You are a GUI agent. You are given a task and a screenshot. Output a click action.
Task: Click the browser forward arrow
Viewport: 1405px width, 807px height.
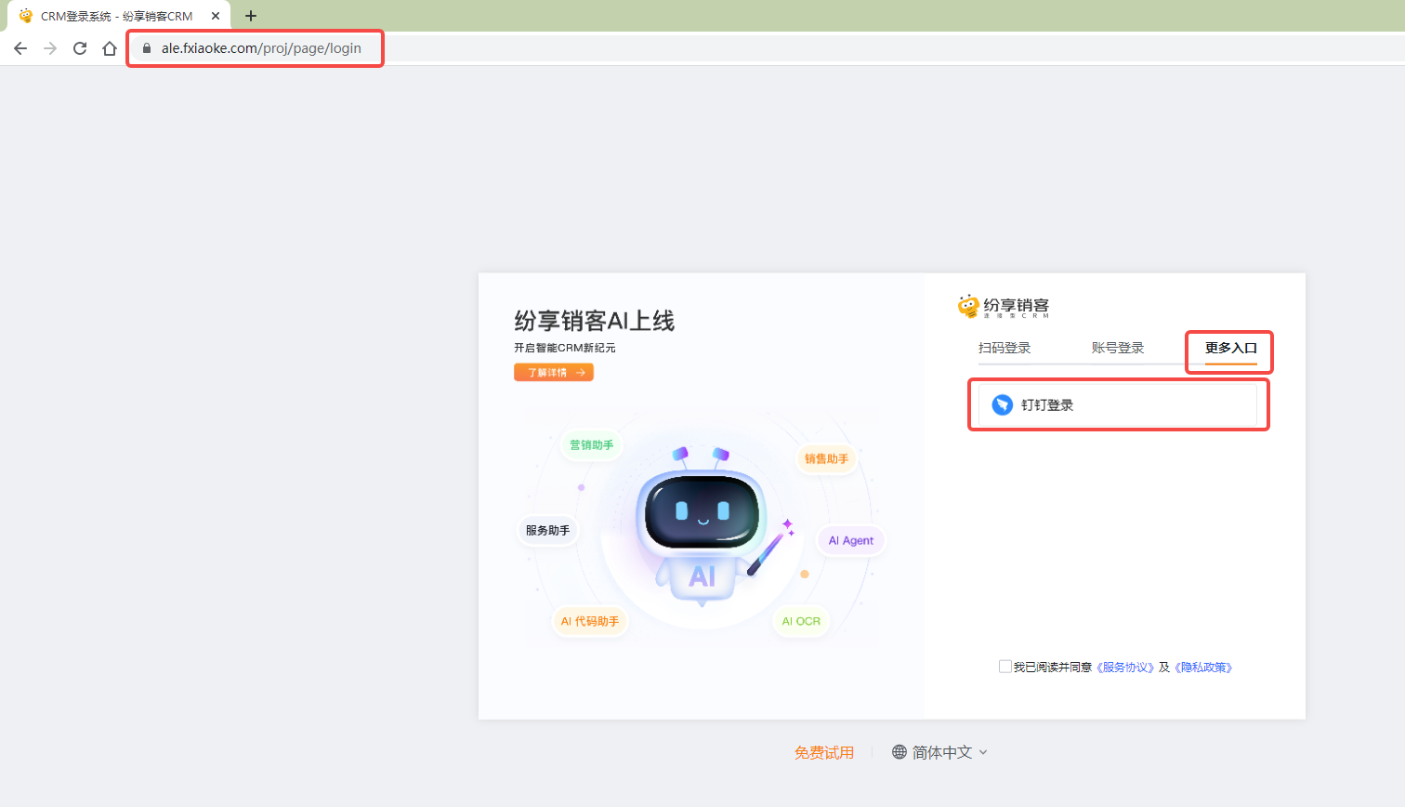[50, 48]
